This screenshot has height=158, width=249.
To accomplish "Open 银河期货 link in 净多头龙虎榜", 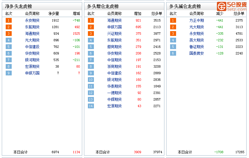I will 32,60.
